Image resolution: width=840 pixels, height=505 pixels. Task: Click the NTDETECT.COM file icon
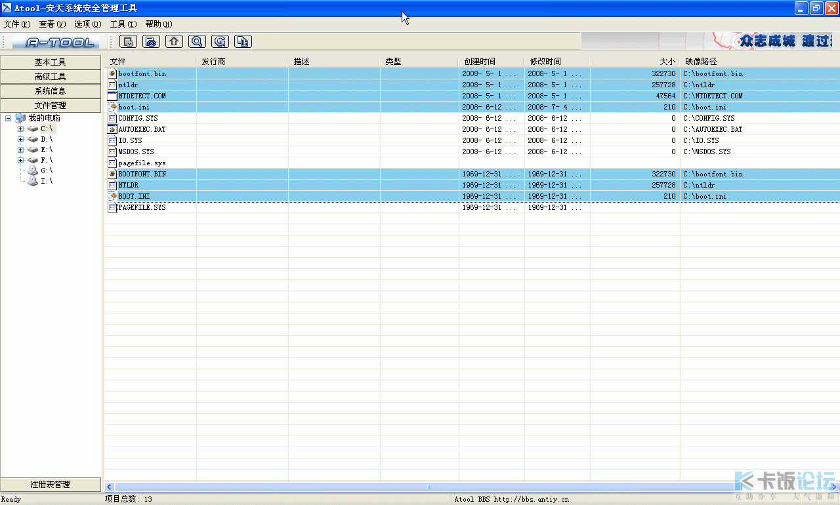112,96
